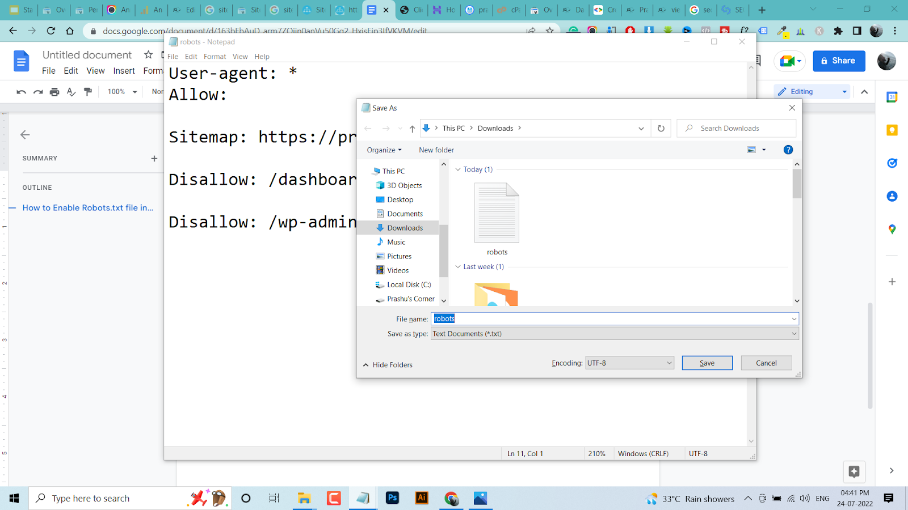
Task: Print the Google Docs document
Action: coord(54,92)
